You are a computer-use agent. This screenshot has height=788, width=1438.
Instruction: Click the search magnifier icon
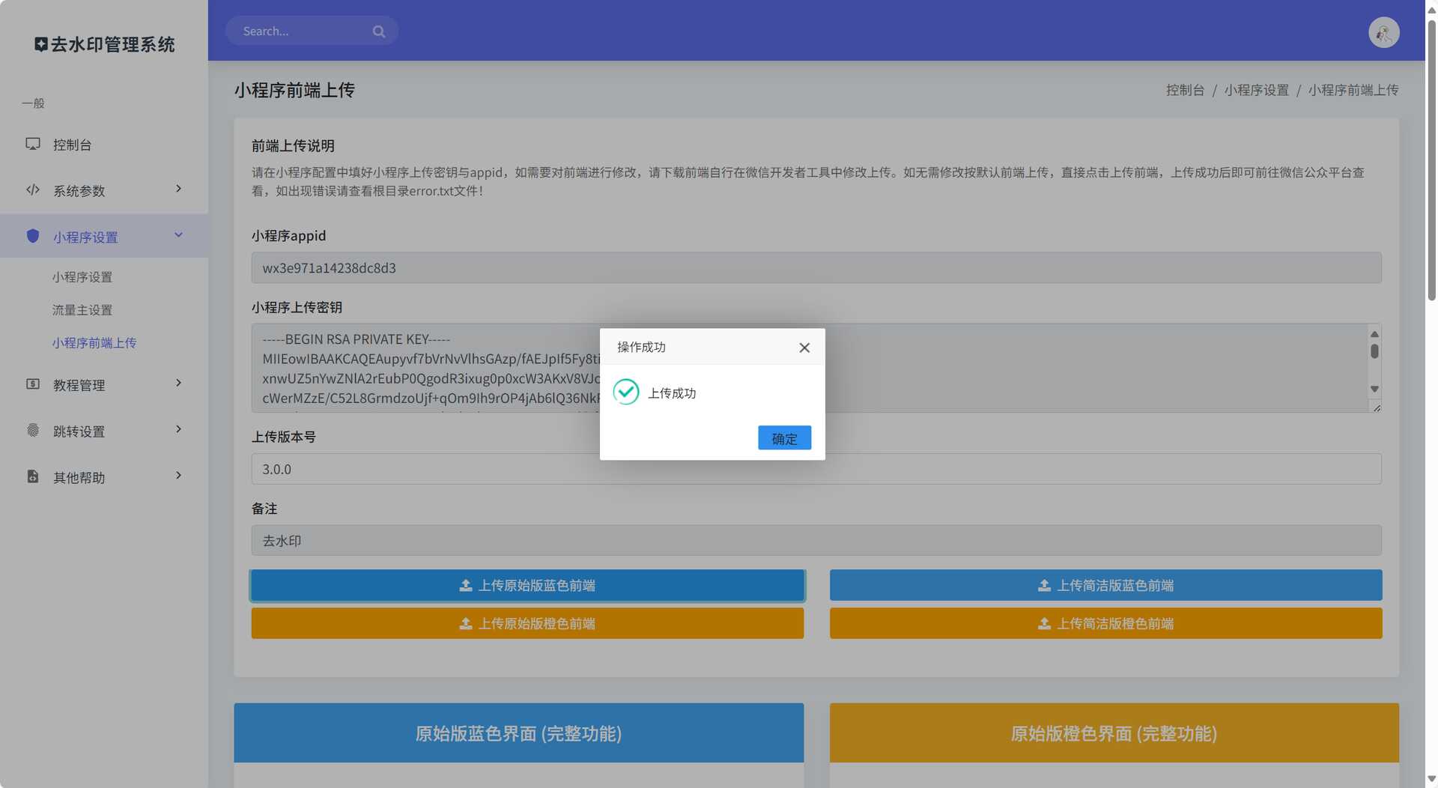click(x=378, y=31)
